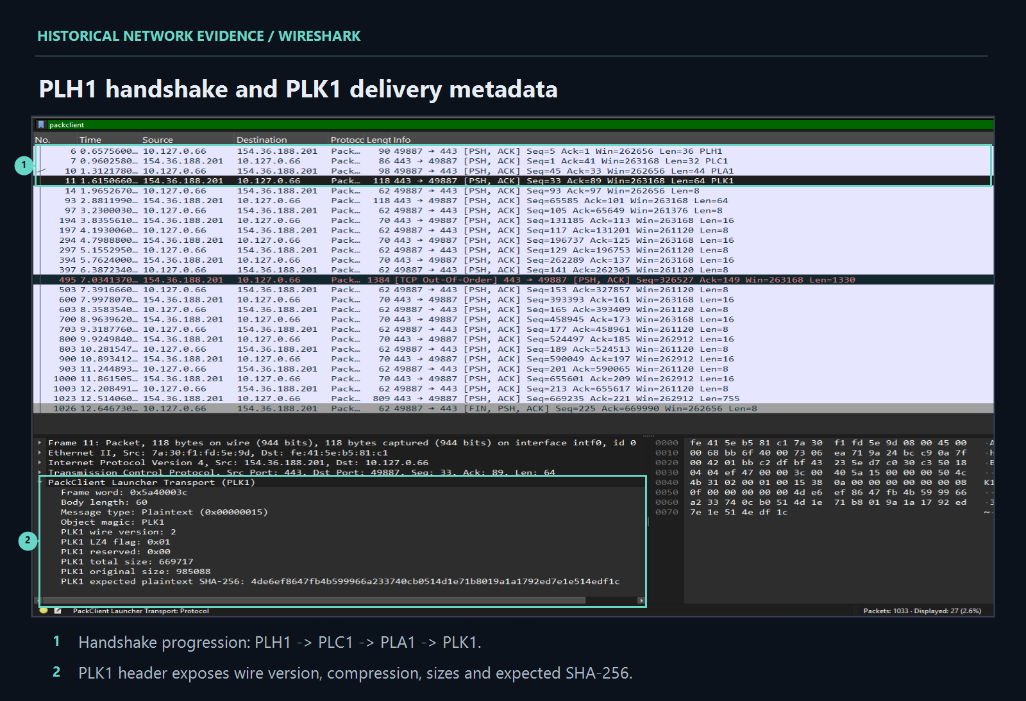
Task: Expand the Ethernet II tree node
Action: point(40,453)
